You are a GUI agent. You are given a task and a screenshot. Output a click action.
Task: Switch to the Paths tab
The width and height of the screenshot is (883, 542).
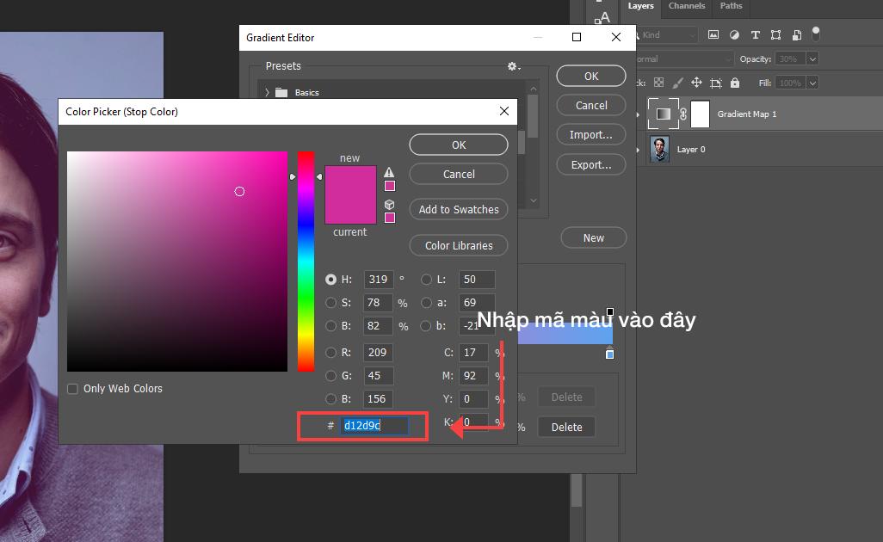(731, 6)
